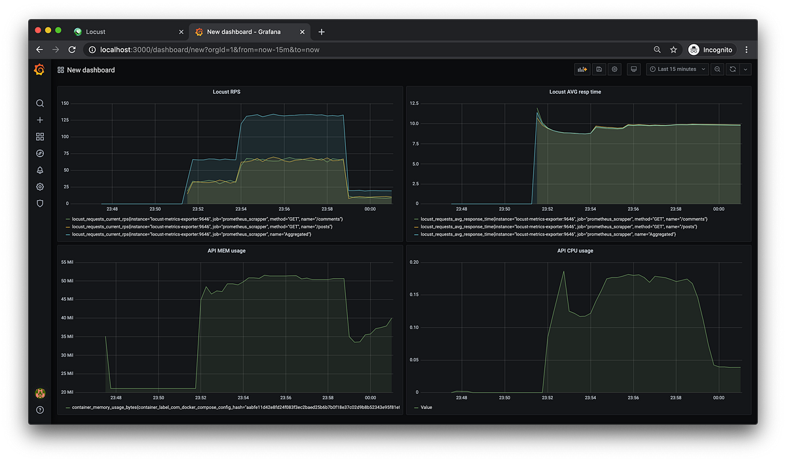
Task: Focus the localhost:3000 address bar
Action: [367, 50]
